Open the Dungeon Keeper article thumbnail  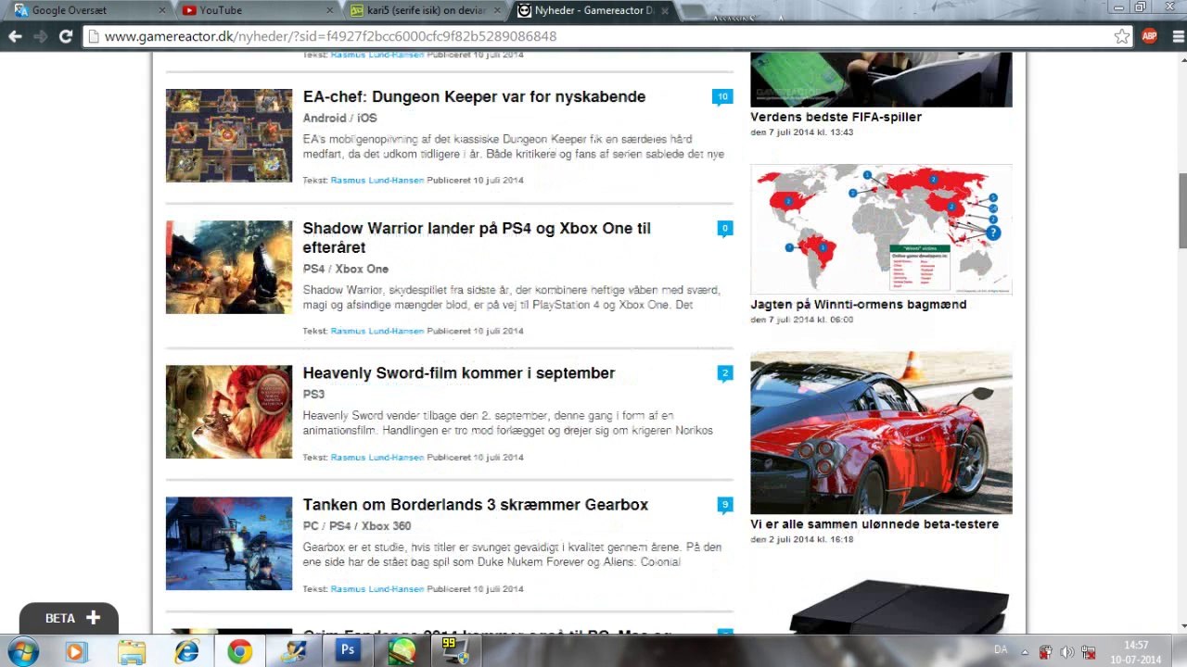pyautogui.click(x=229, y=135)
